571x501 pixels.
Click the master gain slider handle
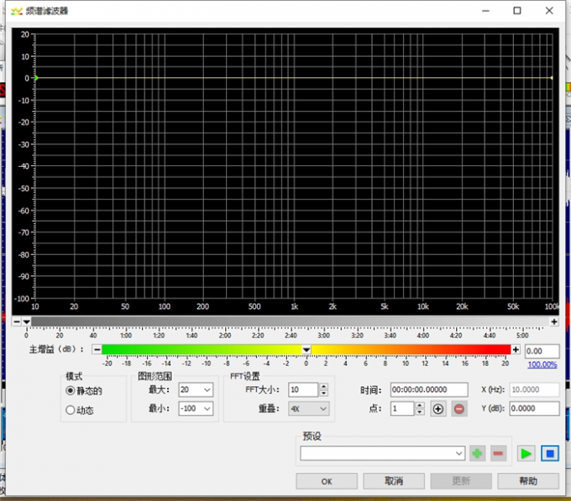tap(306, 350)
